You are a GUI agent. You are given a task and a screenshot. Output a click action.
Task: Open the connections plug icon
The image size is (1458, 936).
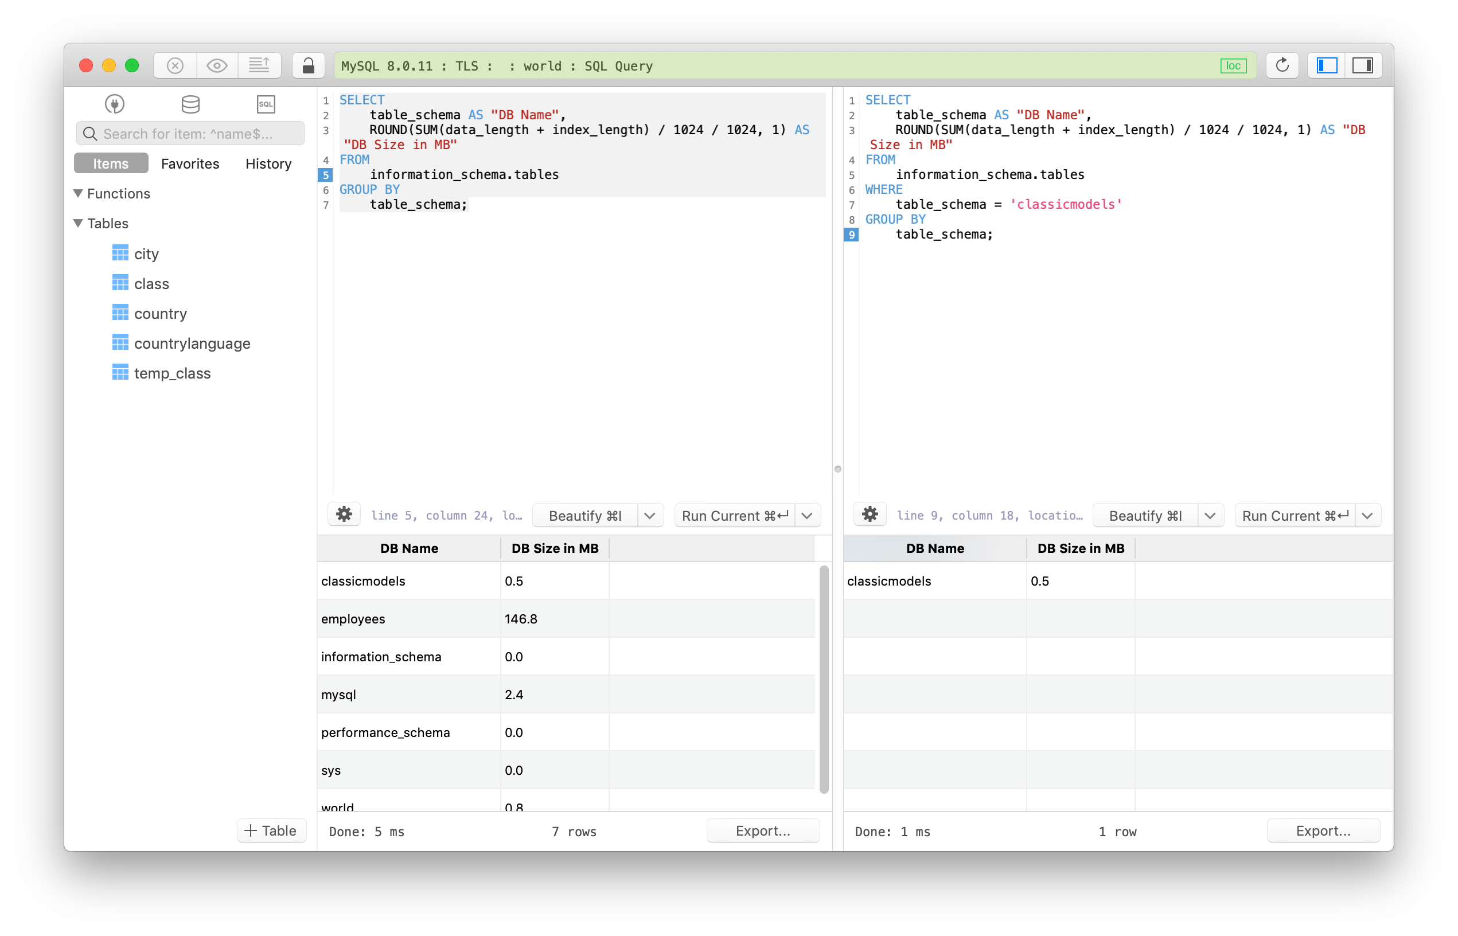[114, 103]
